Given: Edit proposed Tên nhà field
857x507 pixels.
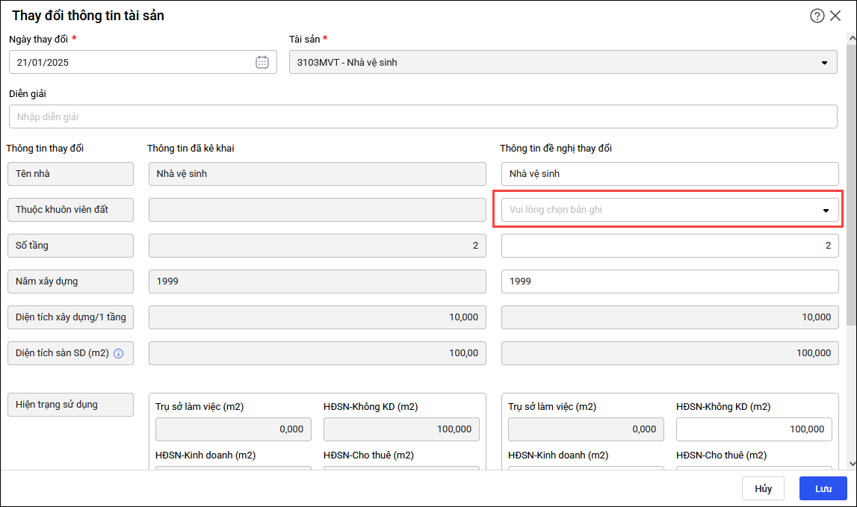Looking at the screenshot, I should pos(669,174).
